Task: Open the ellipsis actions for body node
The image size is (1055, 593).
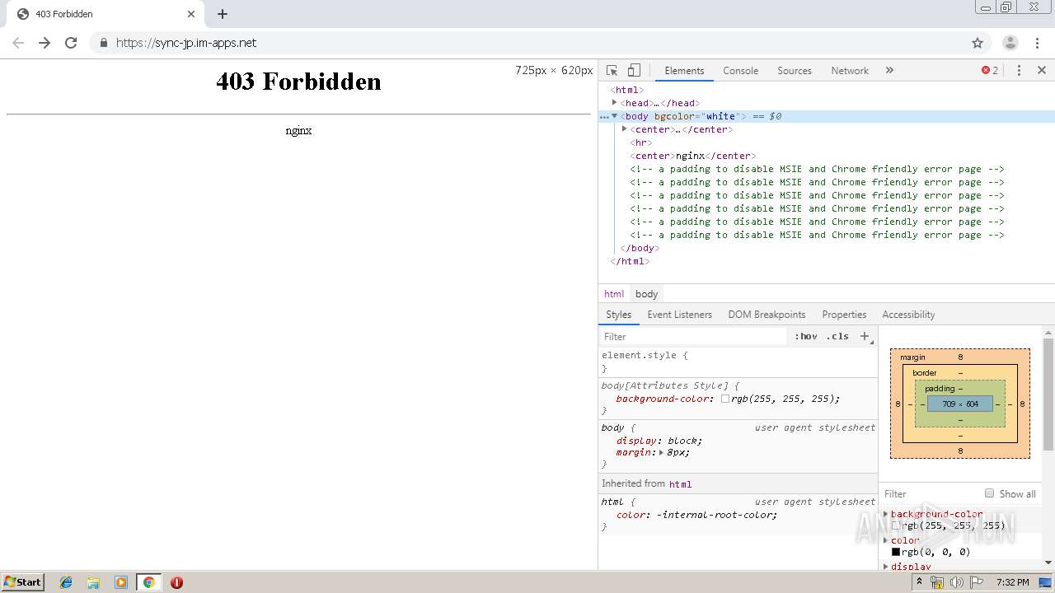Action: (604, 116)
